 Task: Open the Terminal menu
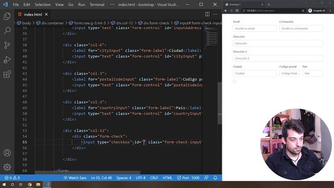point(97,5)
